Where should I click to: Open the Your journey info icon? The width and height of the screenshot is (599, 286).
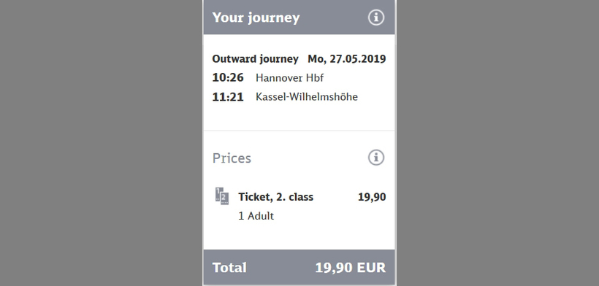click(x=376, y=18)
